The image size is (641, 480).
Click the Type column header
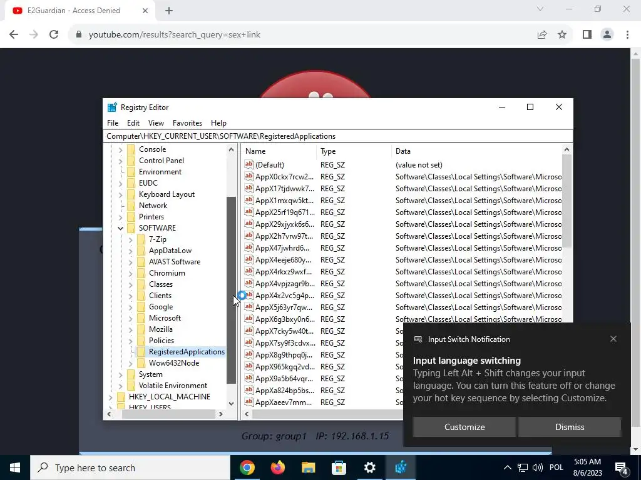coord(354,151)
